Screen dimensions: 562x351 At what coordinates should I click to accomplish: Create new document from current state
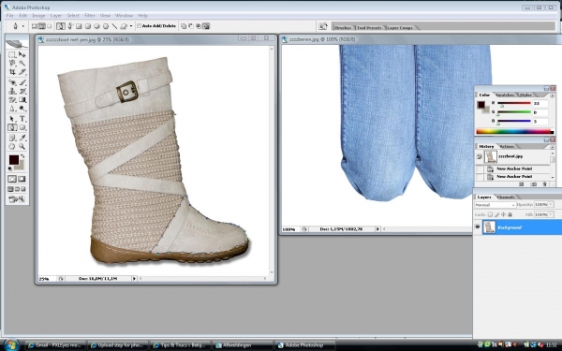[x=521, y=184]
